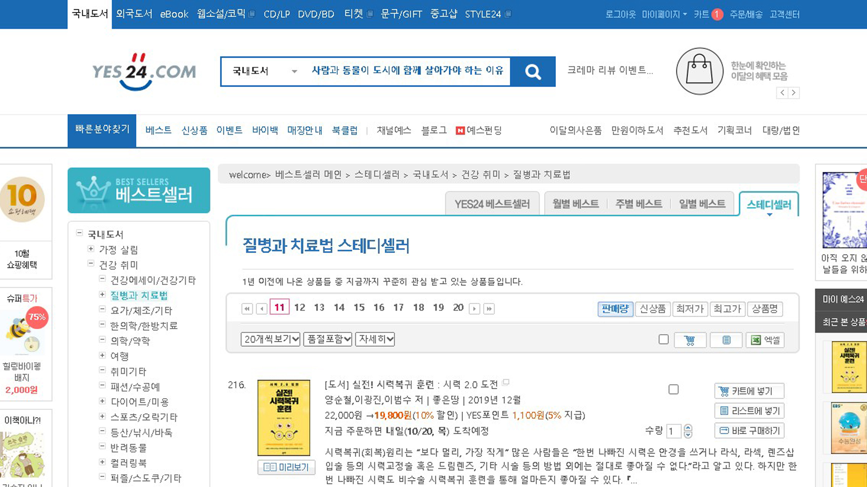This screenshot has width=867, height=487.
Task: Click the shopping bag benefits icon
Action: (x=699, y=71)
